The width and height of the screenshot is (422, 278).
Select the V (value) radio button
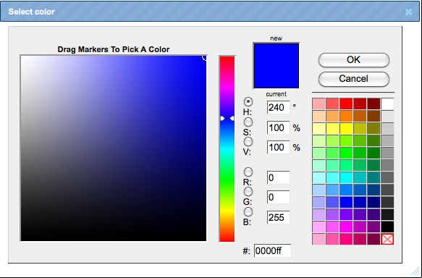(248, 142)
